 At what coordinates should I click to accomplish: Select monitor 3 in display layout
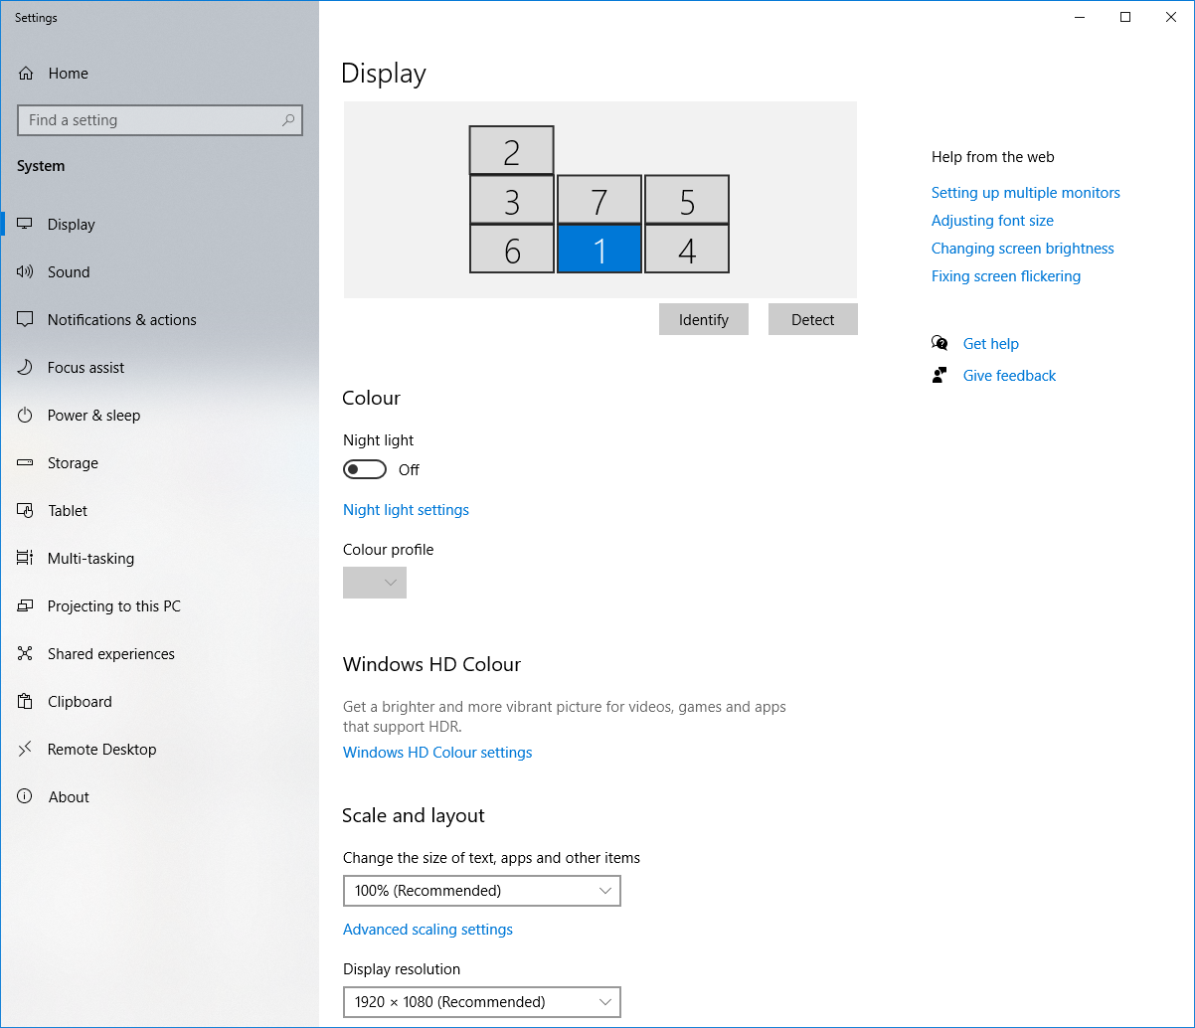(512, 200)
